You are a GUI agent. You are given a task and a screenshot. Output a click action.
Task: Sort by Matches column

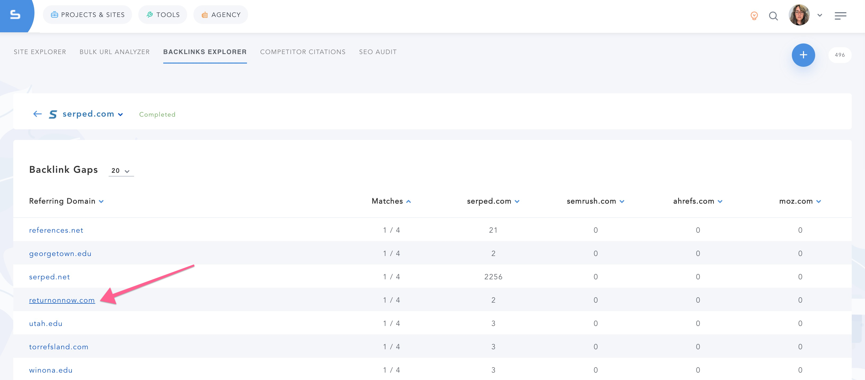pyautogui.click(x=391, y=201)
